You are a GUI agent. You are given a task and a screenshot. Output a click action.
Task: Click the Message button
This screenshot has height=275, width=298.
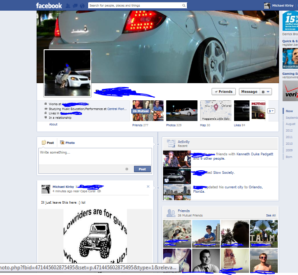point(249,92)
